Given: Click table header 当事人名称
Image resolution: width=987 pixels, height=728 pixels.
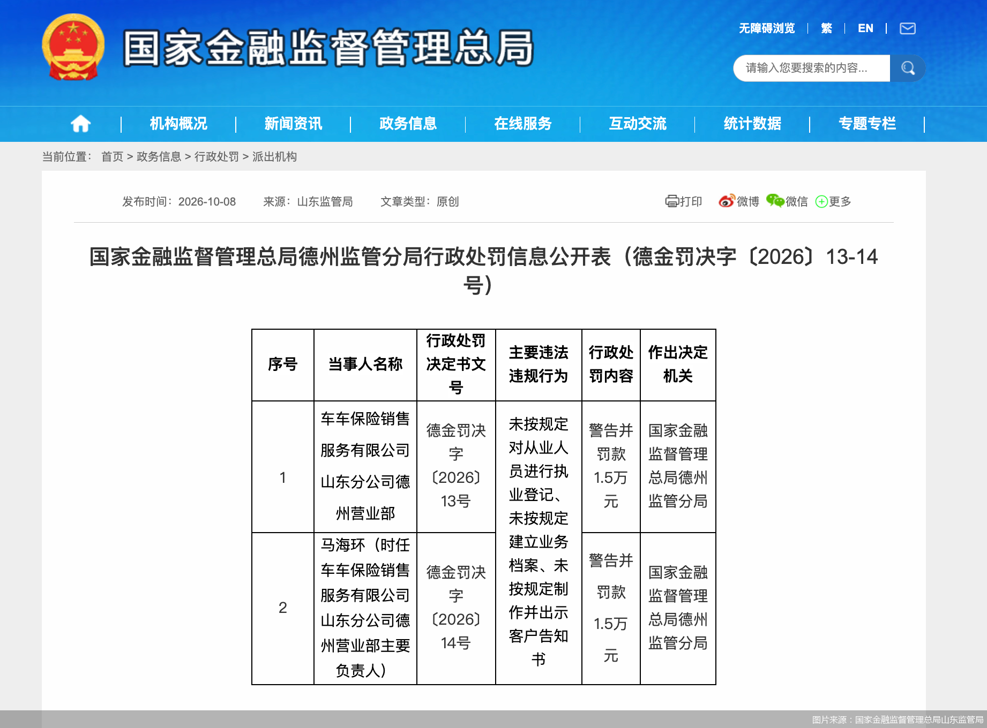Looking at the screenshot, I should pyautogui.click(x=365, y=365).
